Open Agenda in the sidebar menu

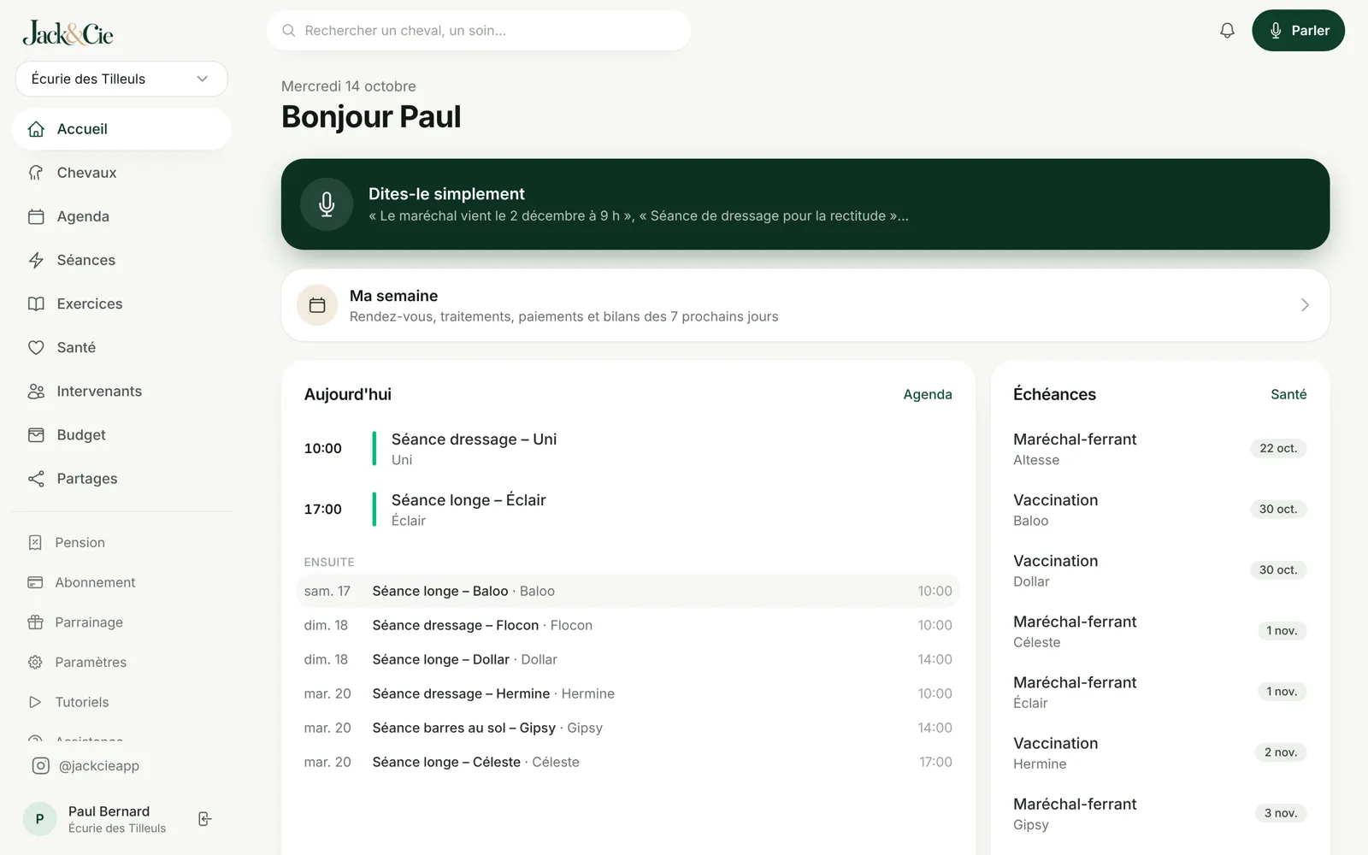click(121, 216)
